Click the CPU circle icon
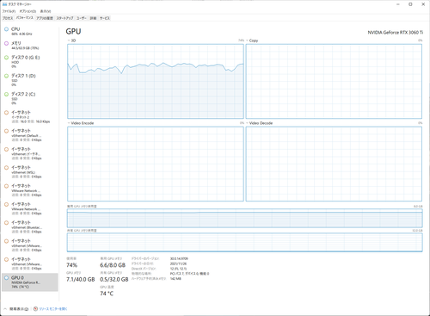Screen dimensions: 430x316 point(6,29)
